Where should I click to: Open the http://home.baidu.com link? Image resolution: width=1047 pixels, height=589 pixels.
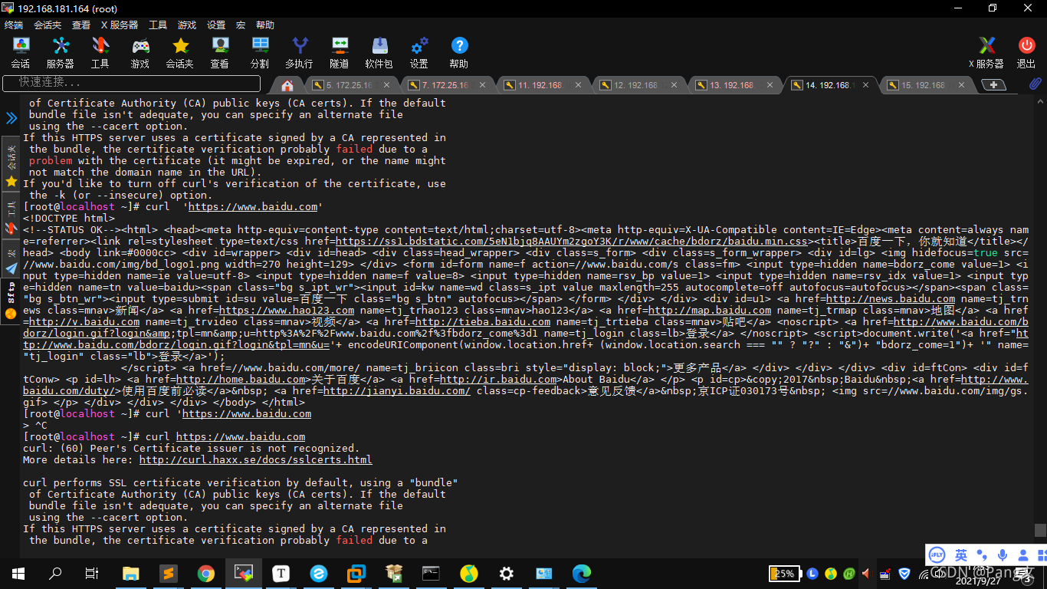tap(241, 380)
